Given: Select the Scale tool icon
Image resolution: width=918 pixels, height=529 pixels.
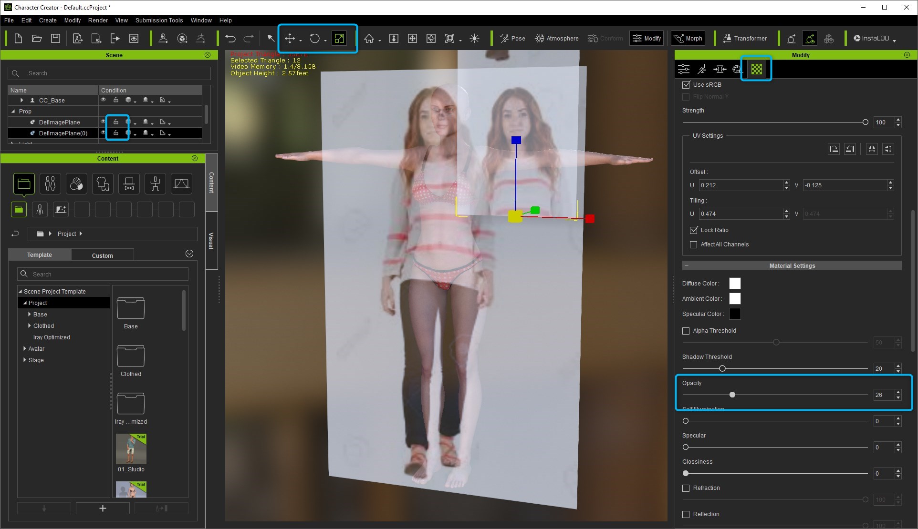Looking at the screenshot, I should click(x=340, y=39).
